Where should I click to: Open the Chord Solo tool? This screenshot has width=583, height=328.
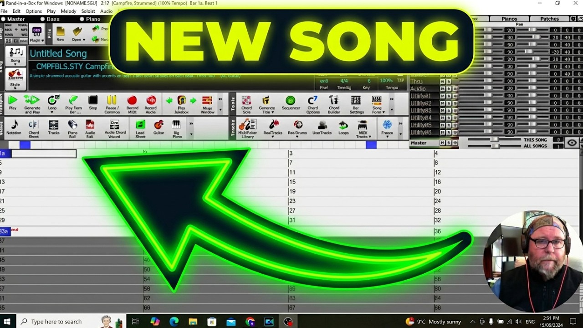point(246,104)
